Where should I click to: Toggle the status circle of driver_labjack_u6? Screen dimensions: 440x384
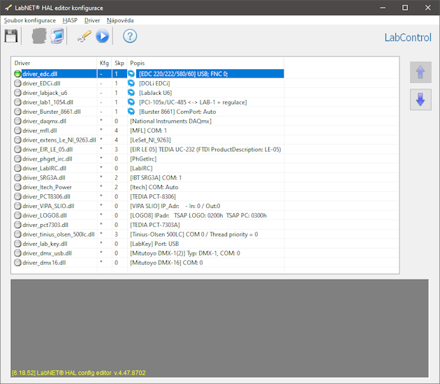[x=17, y=93]
